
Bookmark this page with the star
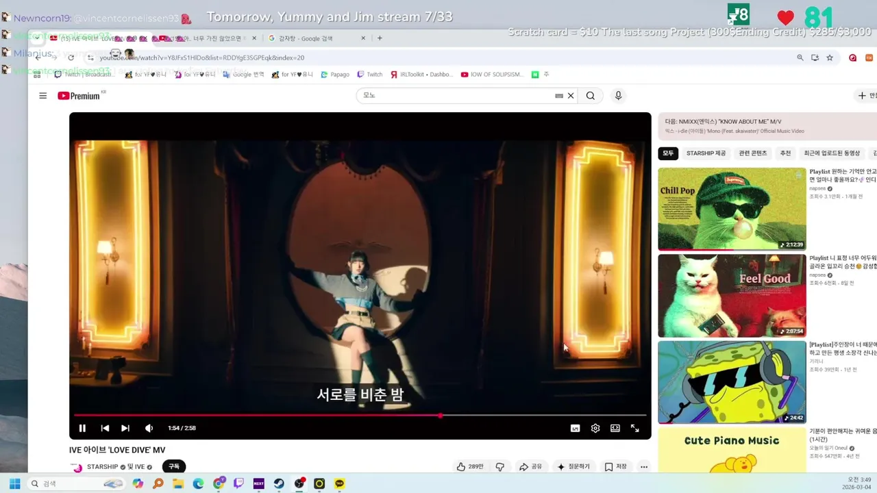830,58
